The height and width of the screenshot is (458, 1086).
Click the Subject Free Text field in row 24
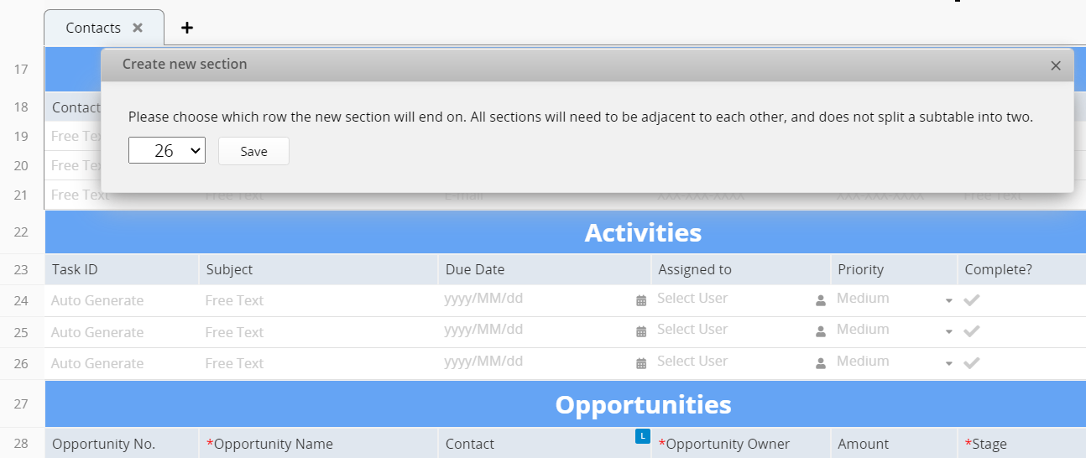pos(318,300)
